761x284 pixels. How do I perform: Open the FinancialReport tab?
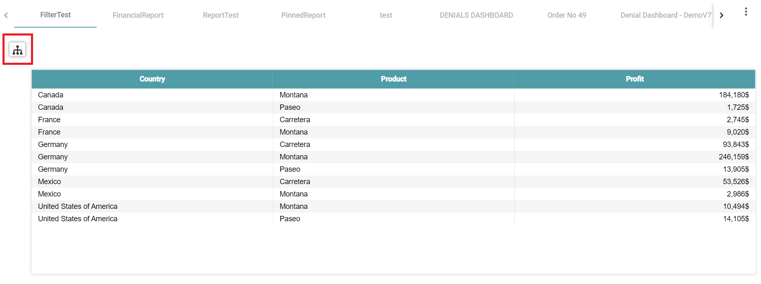[x=138, y=15]
